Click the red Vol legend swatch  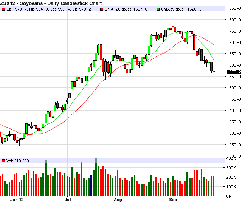pos(3,161)
